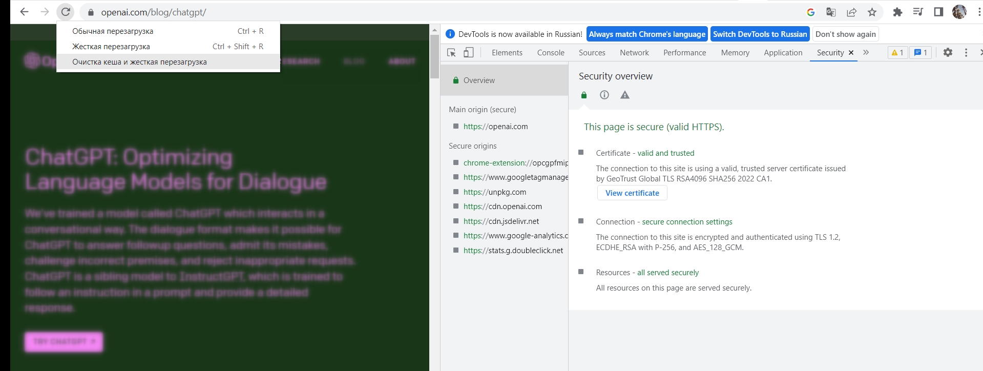Open DevTools settings gear
Screen dimensions: 983x371
948,52
